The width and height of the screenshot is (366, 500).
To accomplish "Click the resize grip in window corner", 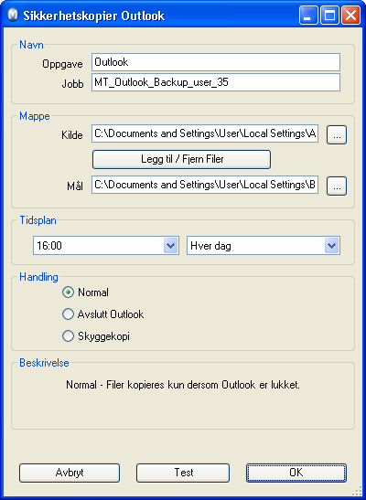I will pos(359,493).
